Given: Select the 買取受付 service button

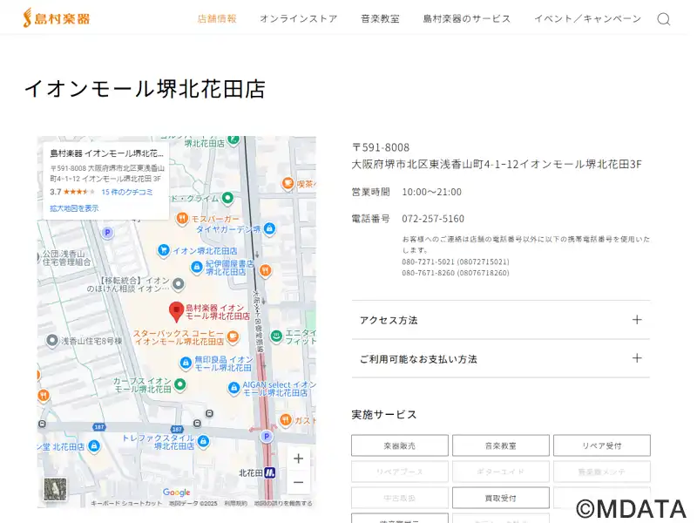Looking at the screenshot, I should coord(500,498).
